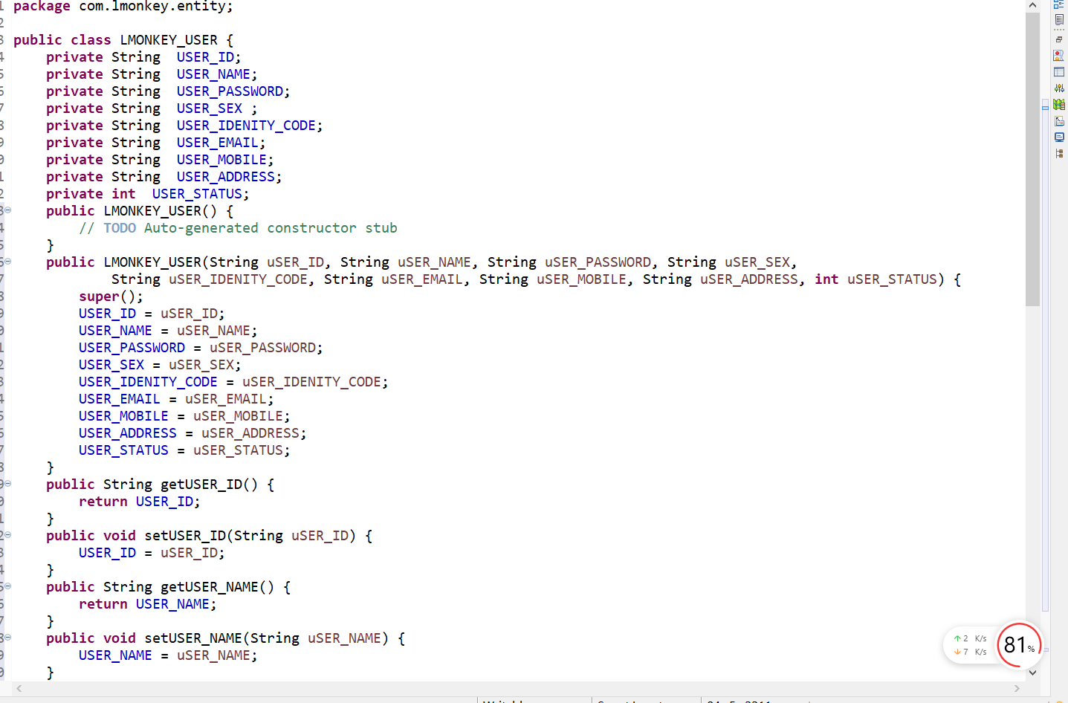Click 'USER_EMAIL = uSER_EMAIL;' assignment line
The height and width of the screenshot is (703, 1068).
pos(176,399)
